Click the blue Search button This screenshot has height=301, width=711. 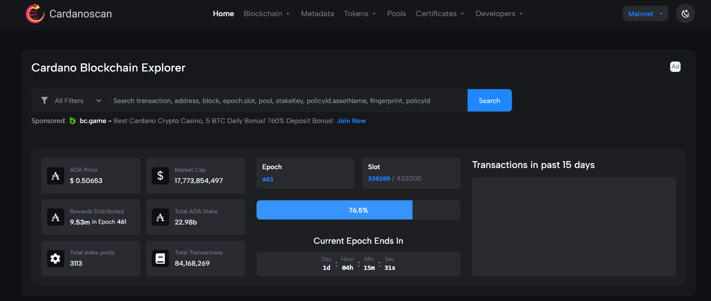[x=490, y=100]
